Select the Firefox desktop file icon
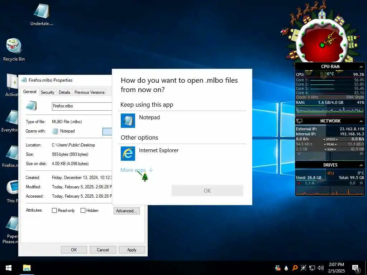 click(10, 156)
